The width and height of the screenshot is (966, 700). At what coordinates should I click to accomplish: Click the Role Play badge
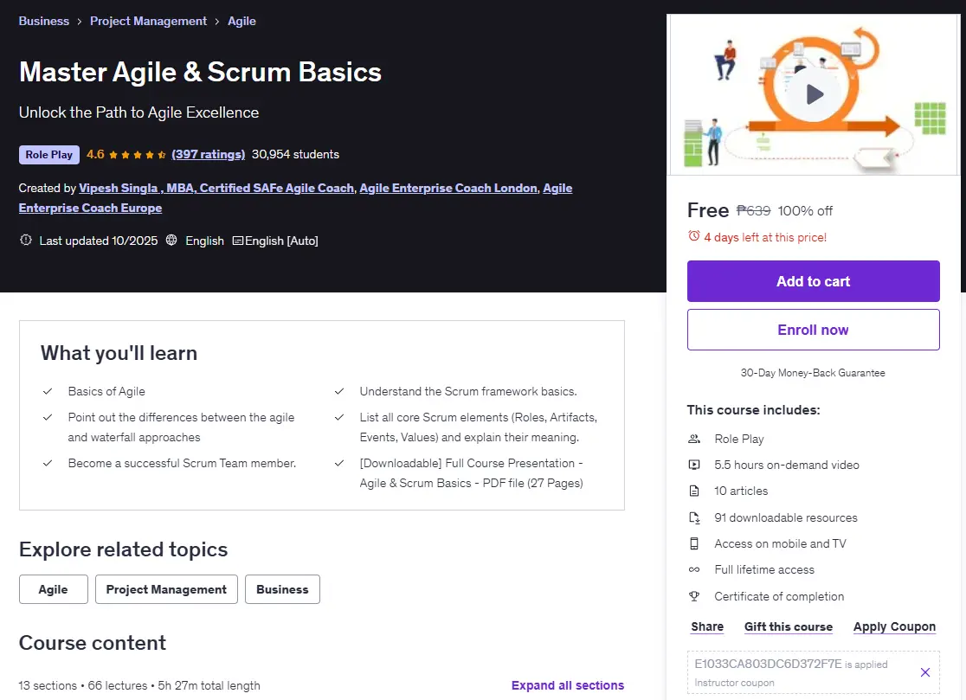48,155
